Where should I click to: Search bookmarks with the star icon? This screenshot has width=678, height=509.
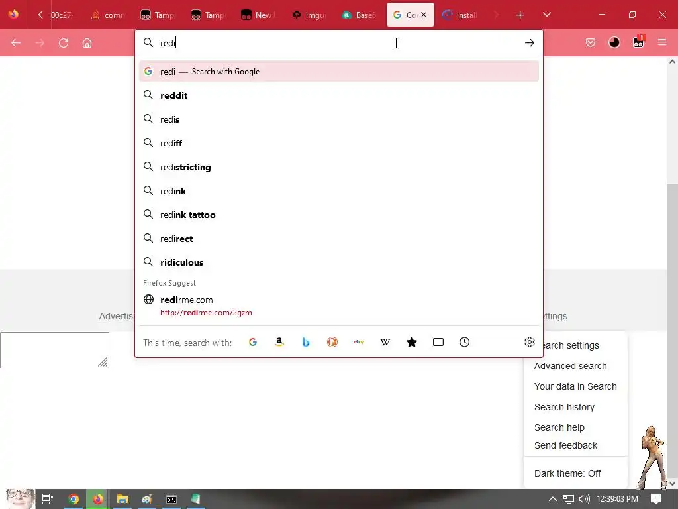point(412,343)
